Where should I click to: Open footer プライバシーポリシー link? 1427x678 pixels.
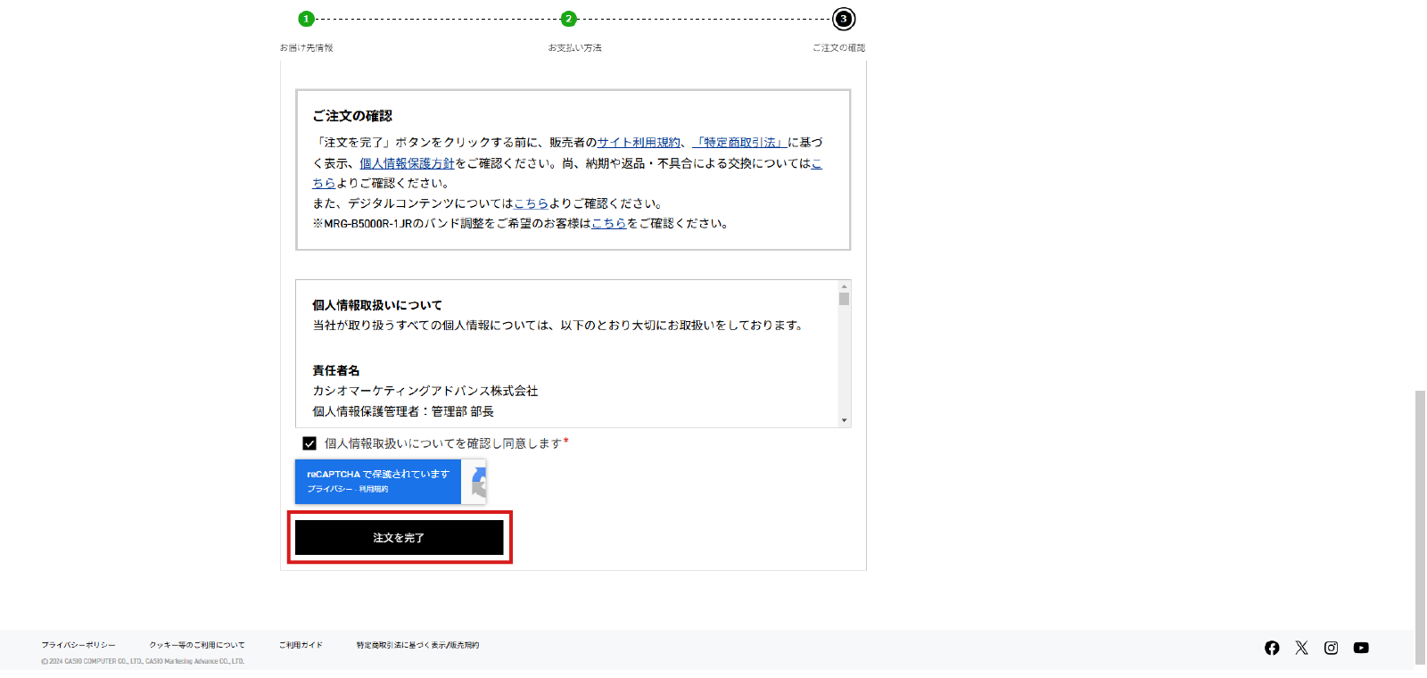(78, 645)
